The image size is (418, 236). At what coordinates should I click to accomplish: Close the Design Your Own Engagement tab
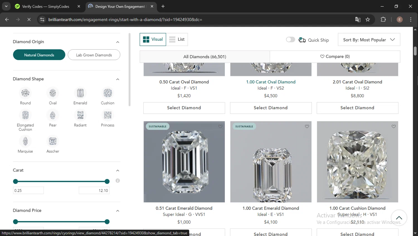pyautogui.click(x=152, y=6)
